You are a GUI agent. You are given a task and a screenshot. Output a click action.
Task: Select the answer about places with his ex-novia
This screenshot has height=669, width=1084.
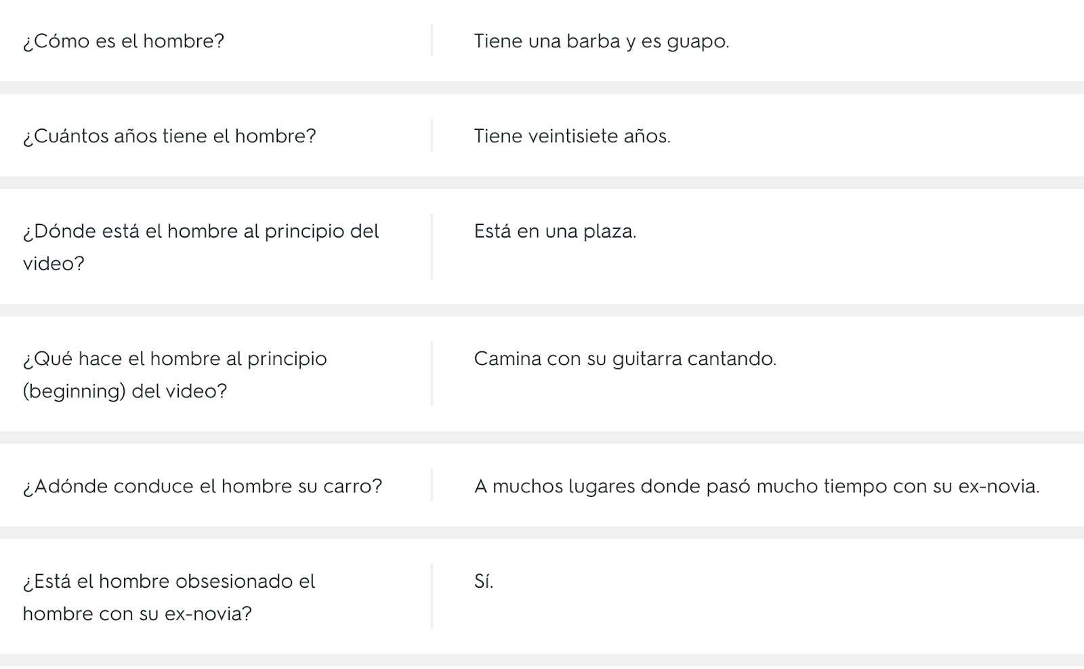tap(756, 486)
